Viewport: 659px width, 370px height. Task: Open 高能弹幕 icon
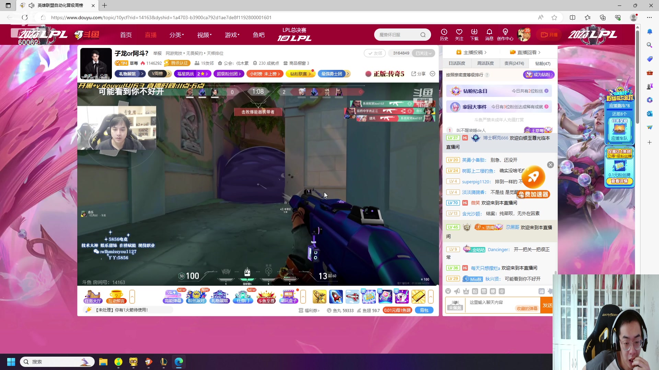pos(173,297)
